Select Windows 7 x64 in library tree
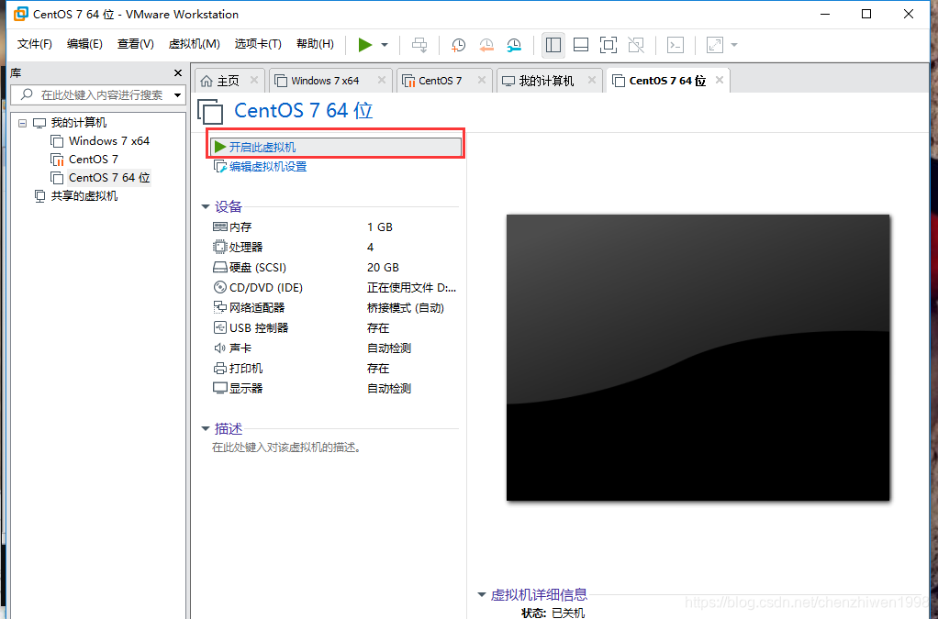The width and height of the screenshot is (938, 619). pos(109,141)
